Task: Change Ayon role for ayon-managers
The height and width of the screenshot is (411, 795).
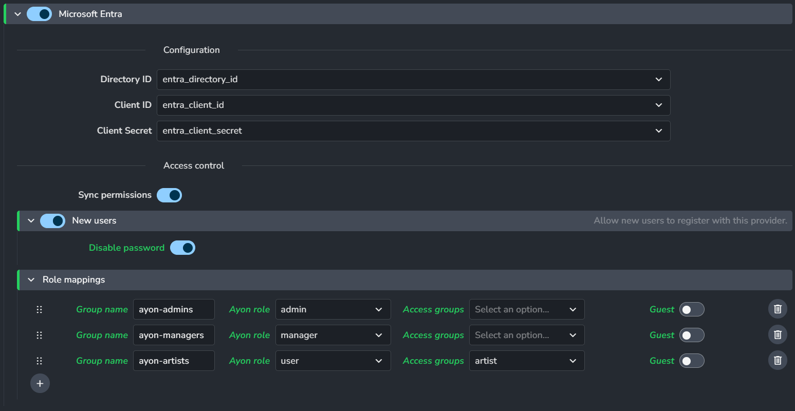Action: pyautogui.click(x=333, y=335)
